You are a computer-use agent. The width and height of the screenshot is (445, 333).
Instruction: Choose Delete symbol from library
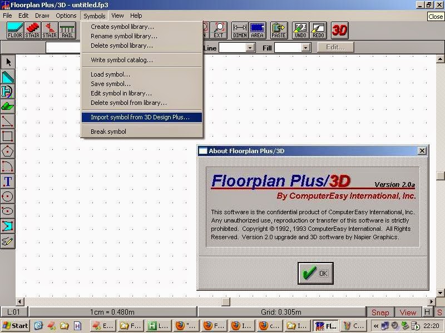coord(142,103)
